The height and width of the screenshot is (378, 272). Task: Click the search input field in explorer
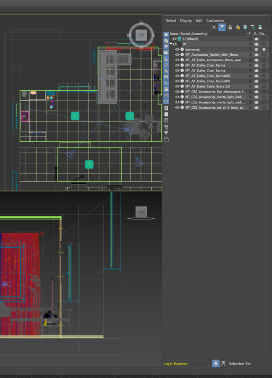[x=187, y=27]
